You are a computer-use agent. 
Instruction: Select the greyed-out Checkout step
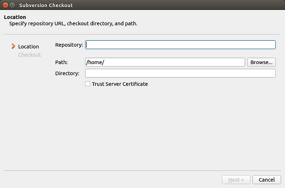pos(29,55)
